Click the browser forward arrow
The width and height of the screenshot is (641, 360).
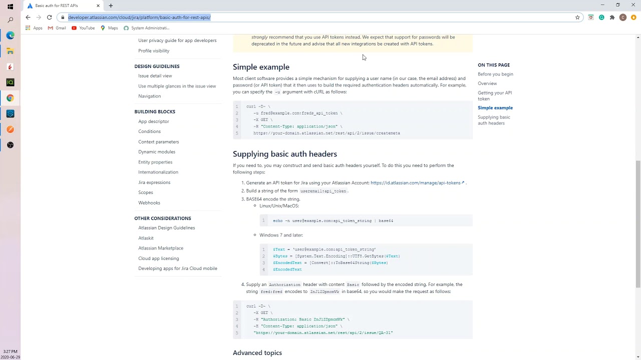coord(39,17)
